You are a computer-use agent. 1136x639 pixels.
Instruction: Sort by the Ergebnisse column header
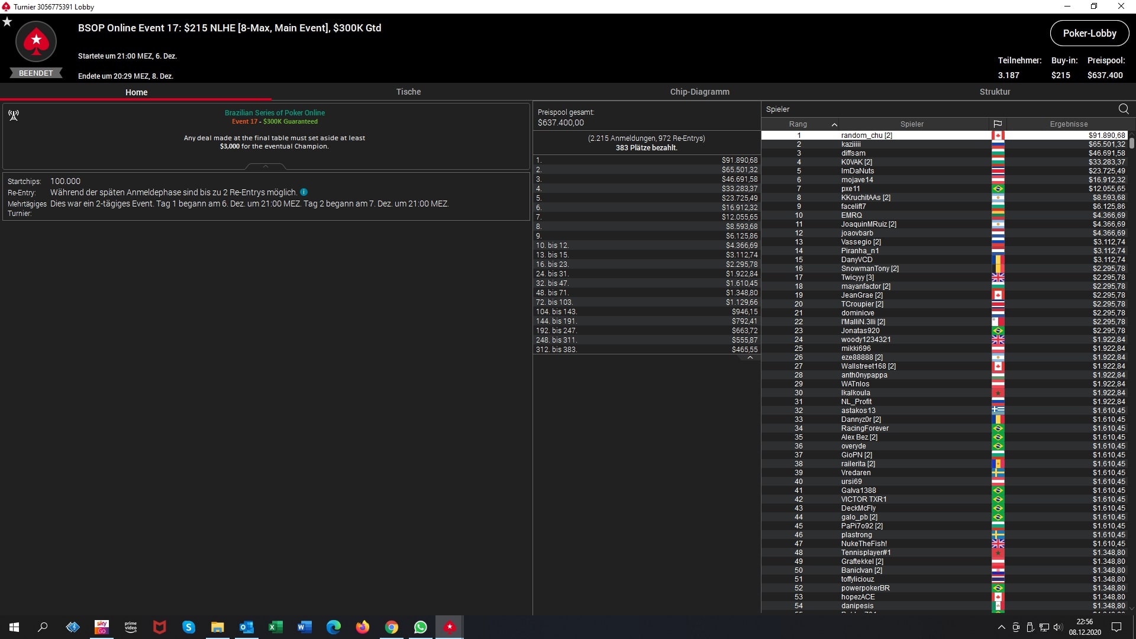(1068, 124)
